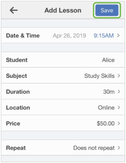
Task: Select the Study Skills subject value
Action: [99, 76]
